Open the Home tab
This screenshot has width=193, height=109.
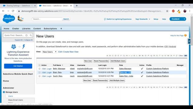tap(6, 28)
